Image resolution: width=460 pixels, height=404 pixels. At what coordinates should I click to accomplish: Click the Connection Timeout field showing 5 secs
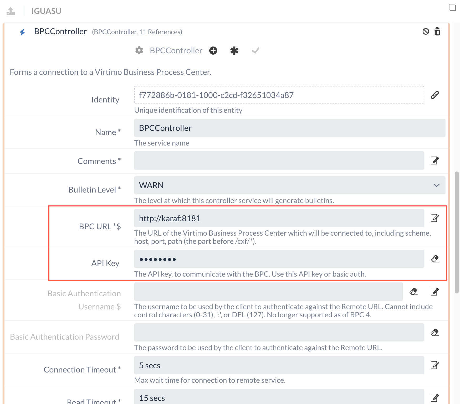279,365
